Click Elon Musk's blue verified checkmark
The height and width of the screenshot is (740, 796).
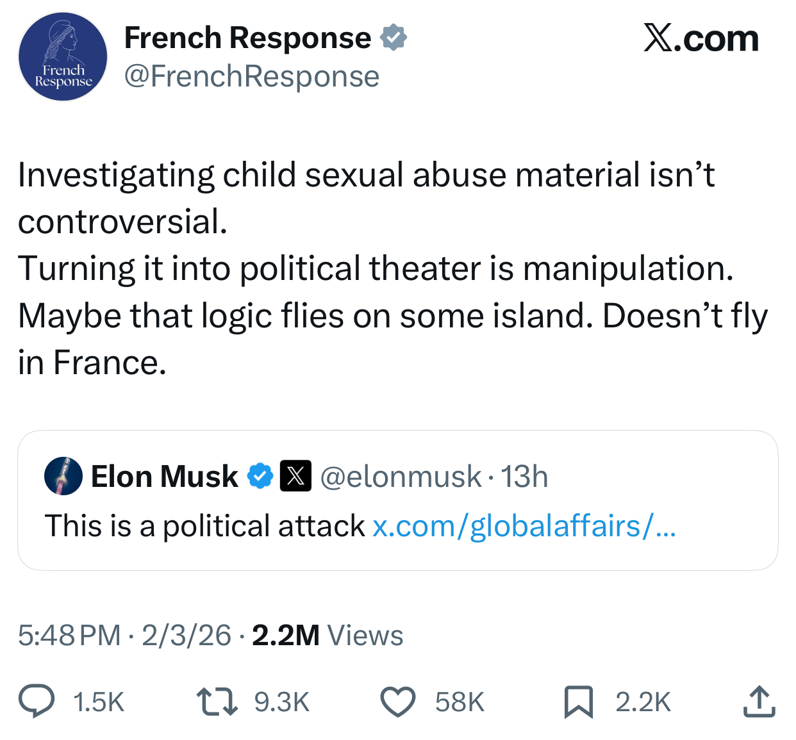[260, 477]
